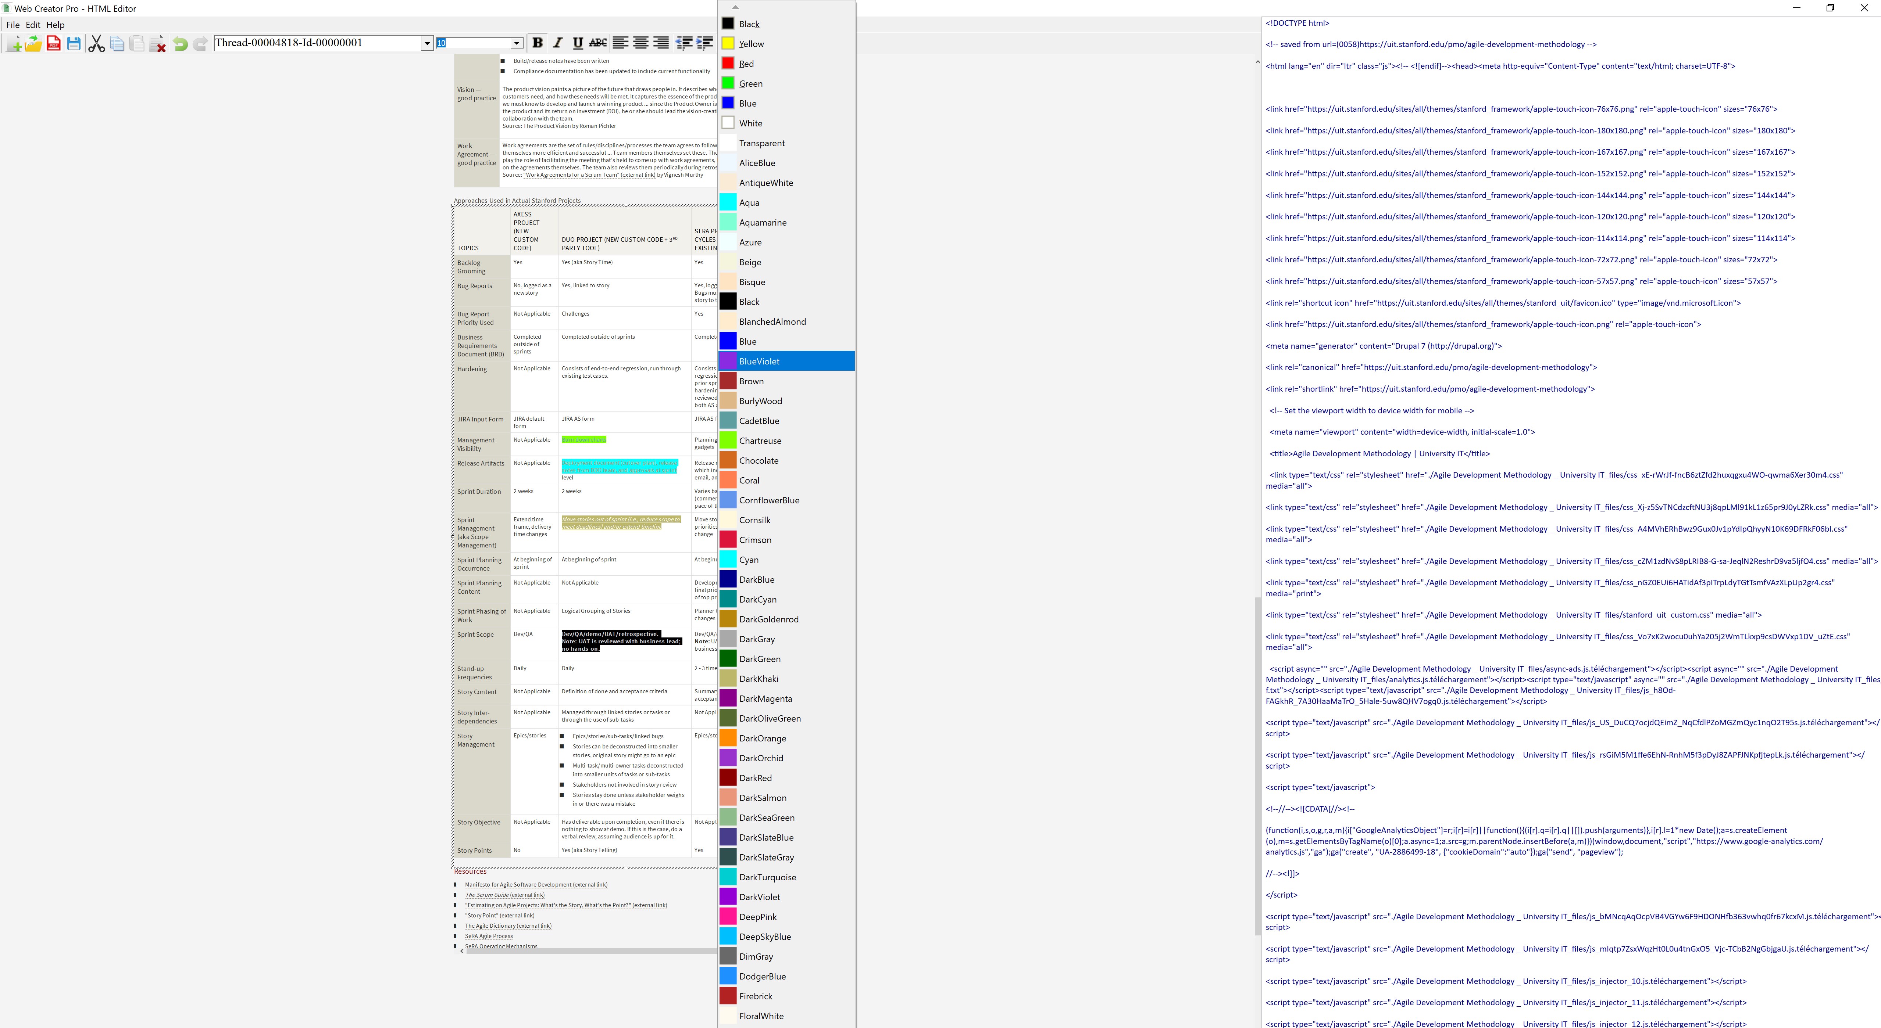Image resolution: width=1881 pixels, height=1028 pixels.
Task: Cut the selection with the scissors icon
Action: 96,44
